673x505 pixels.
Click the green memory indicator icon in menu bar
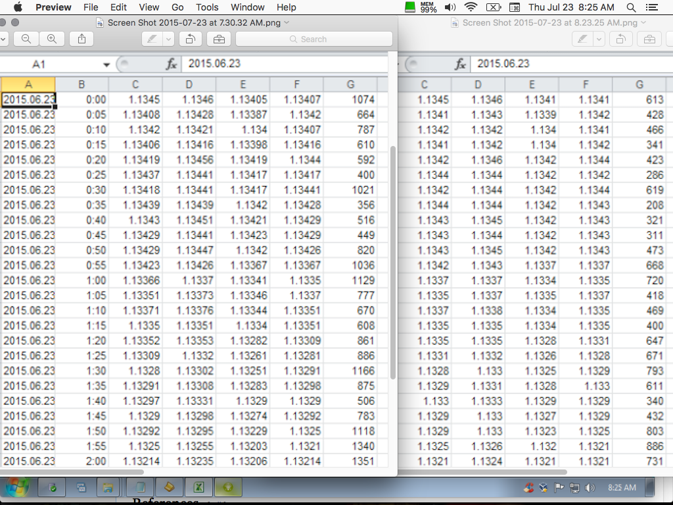point(410,7)
